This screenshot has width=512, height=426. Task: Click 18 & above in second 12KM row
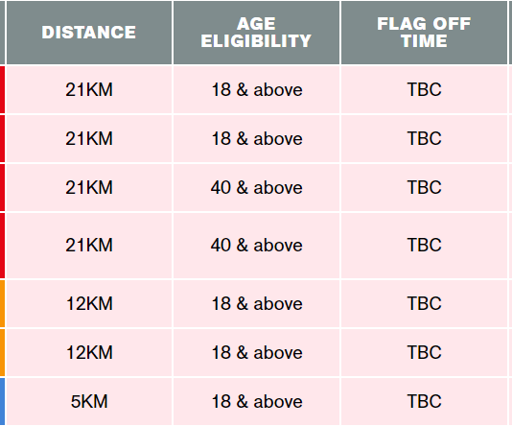[x=256, y=352]
